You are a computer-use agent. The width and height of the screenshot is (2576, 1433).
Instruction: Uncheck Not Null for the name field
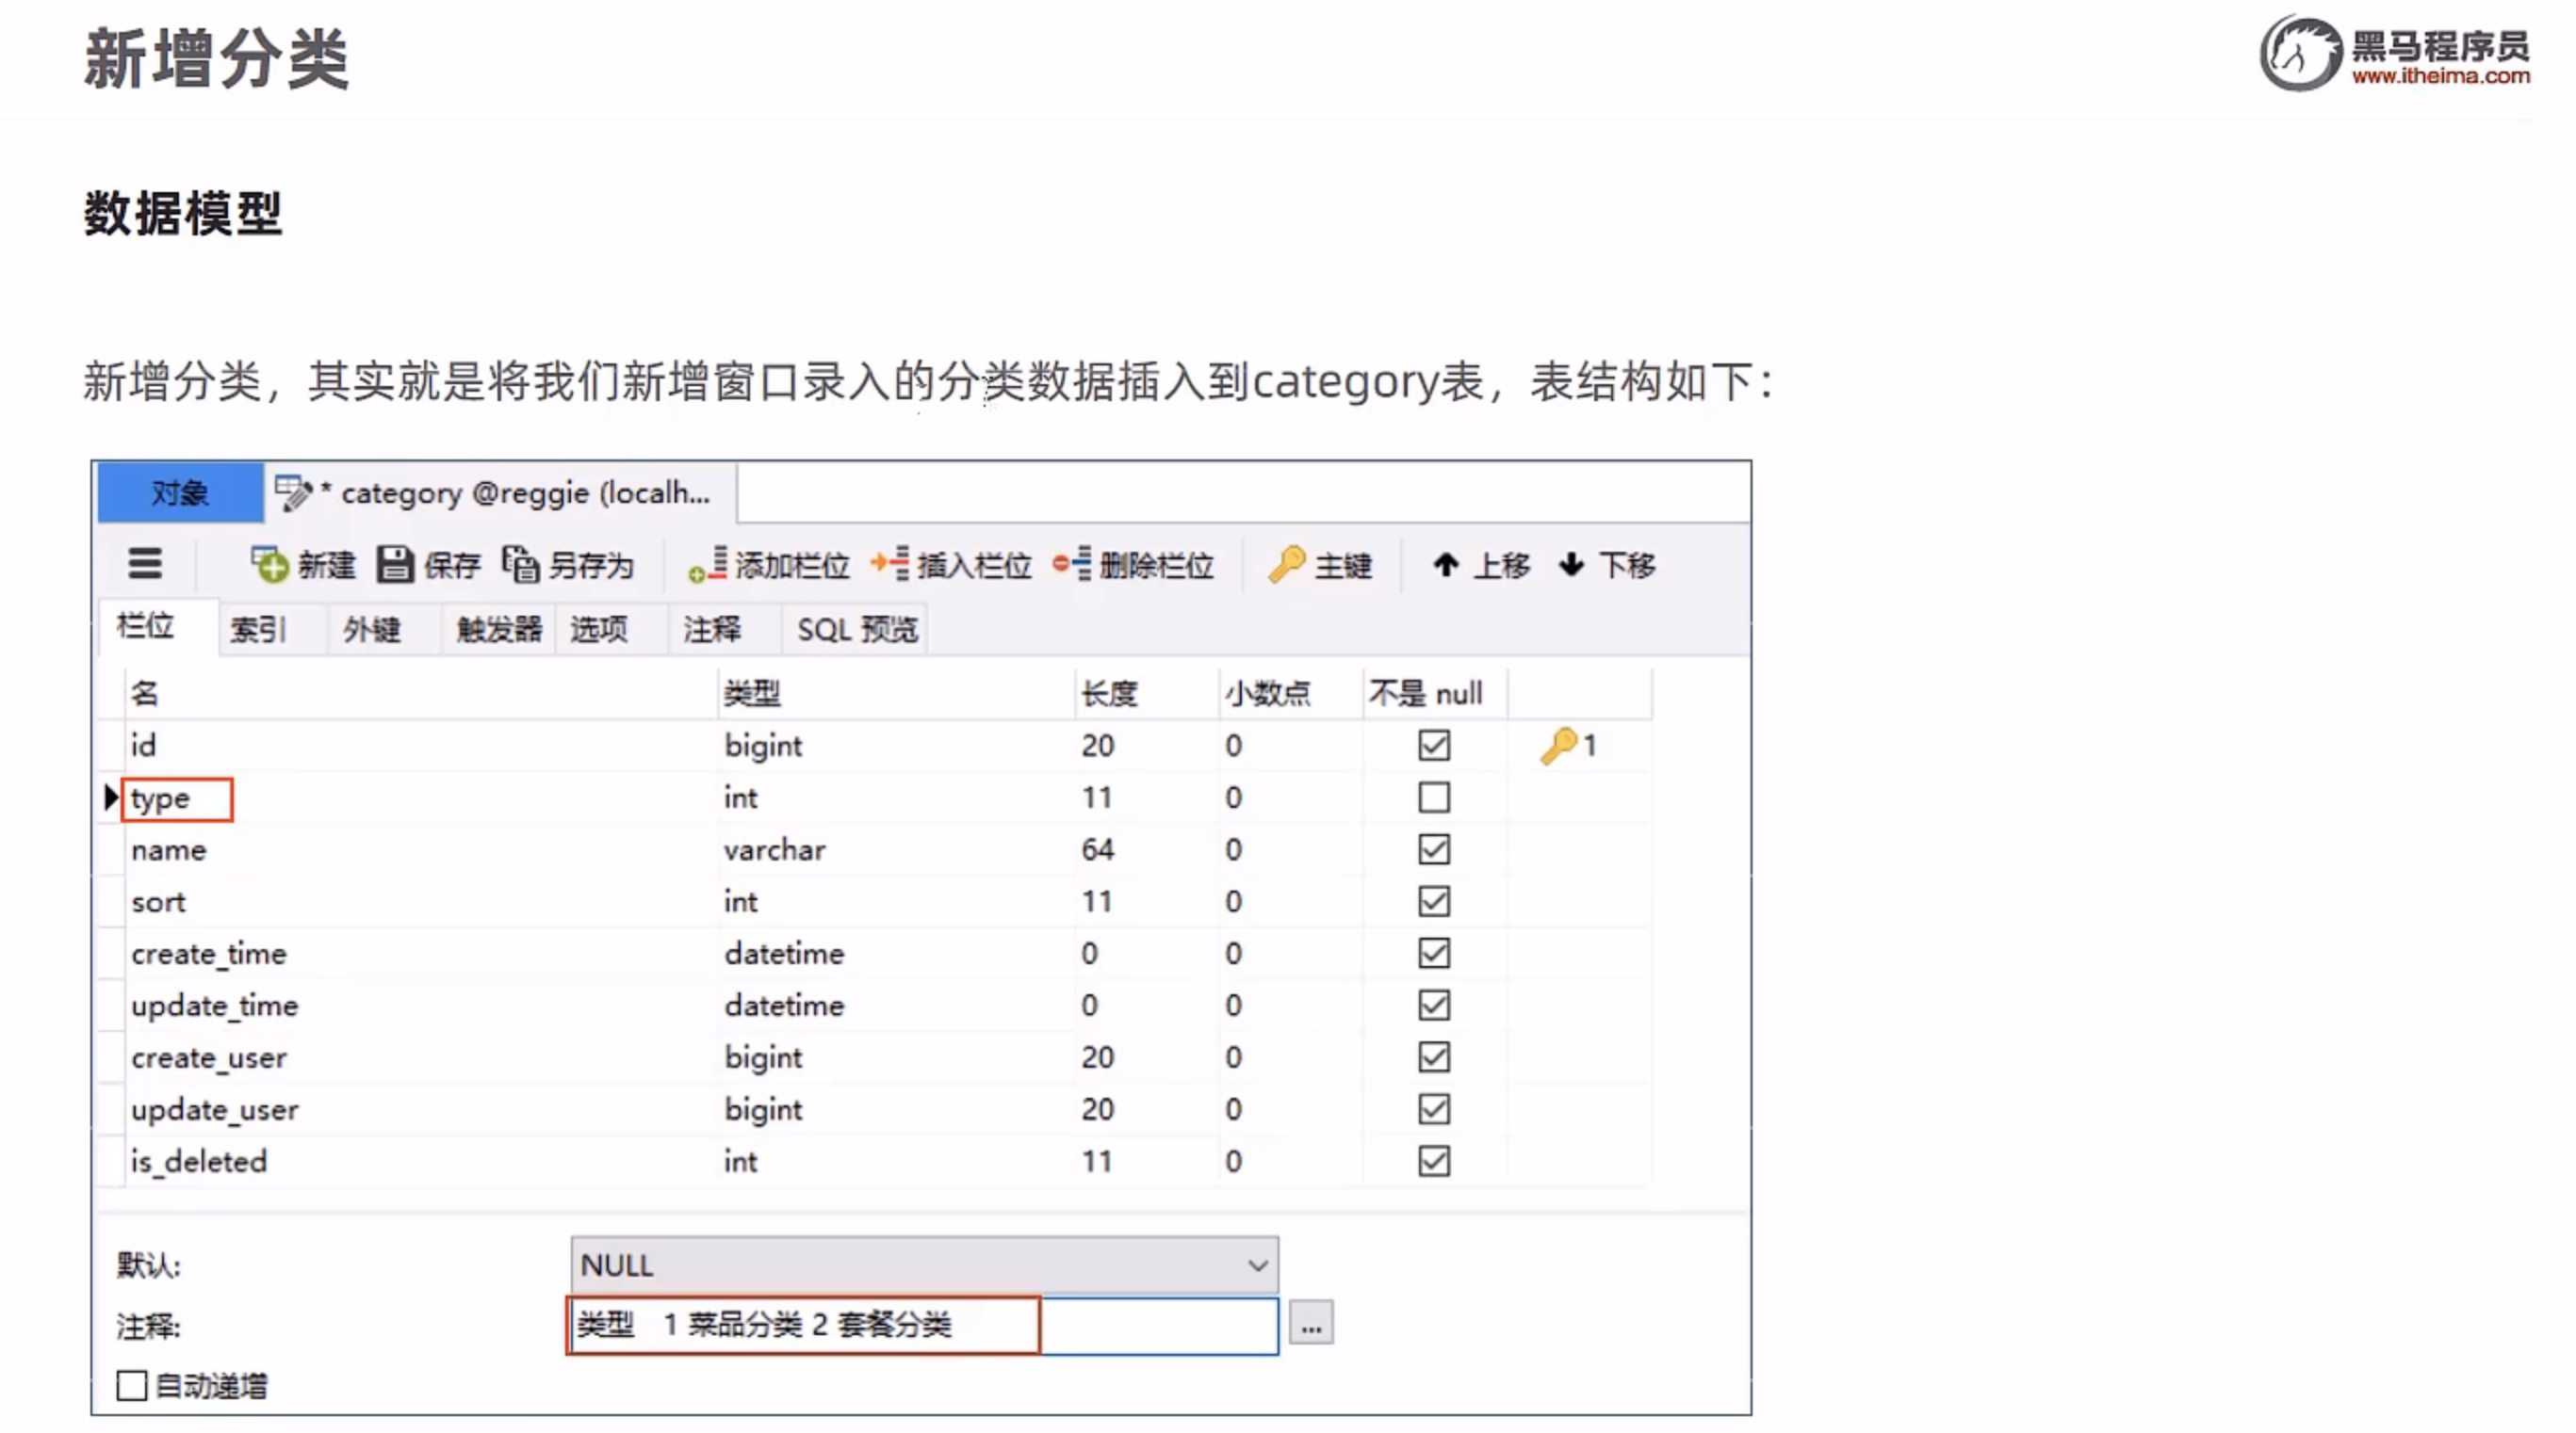click(x=1434, y=849)
